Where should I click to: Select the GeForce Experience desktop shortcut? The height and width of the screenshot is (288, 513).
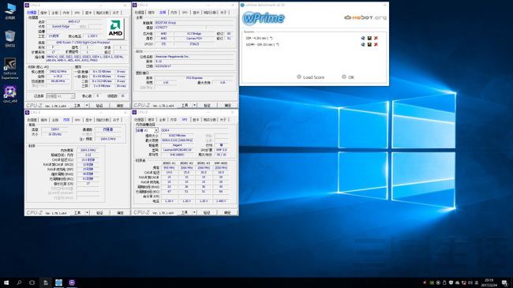point(10,69)
